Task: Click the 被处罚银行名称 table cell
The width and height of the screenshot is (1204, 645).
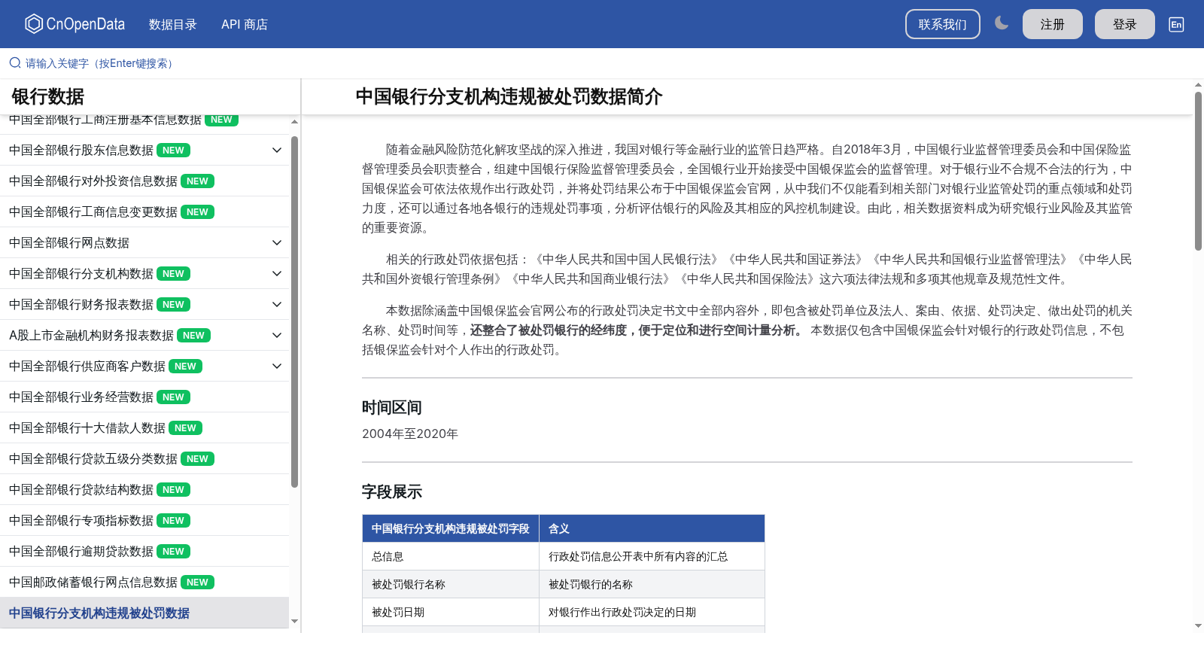Action: (451, 584)
